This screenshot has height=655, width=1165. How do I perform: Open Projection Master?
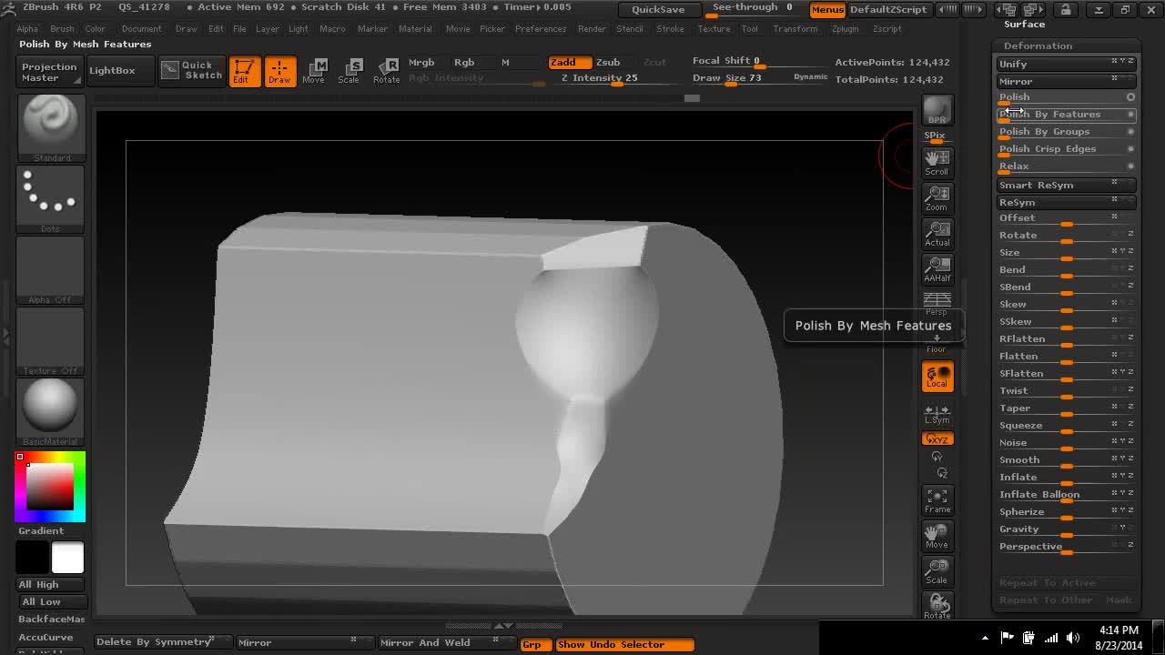tap(49, 71)
